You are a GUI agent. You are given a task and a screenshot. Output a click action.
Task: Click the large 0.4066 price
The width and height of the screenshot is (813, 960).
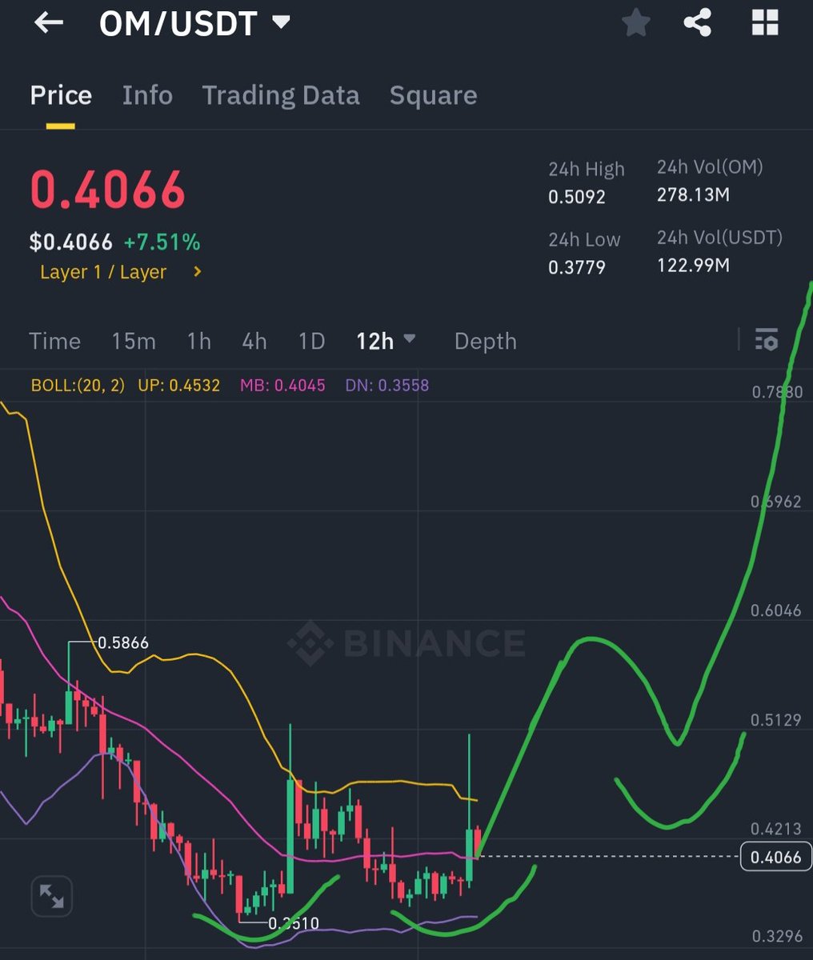108,190
